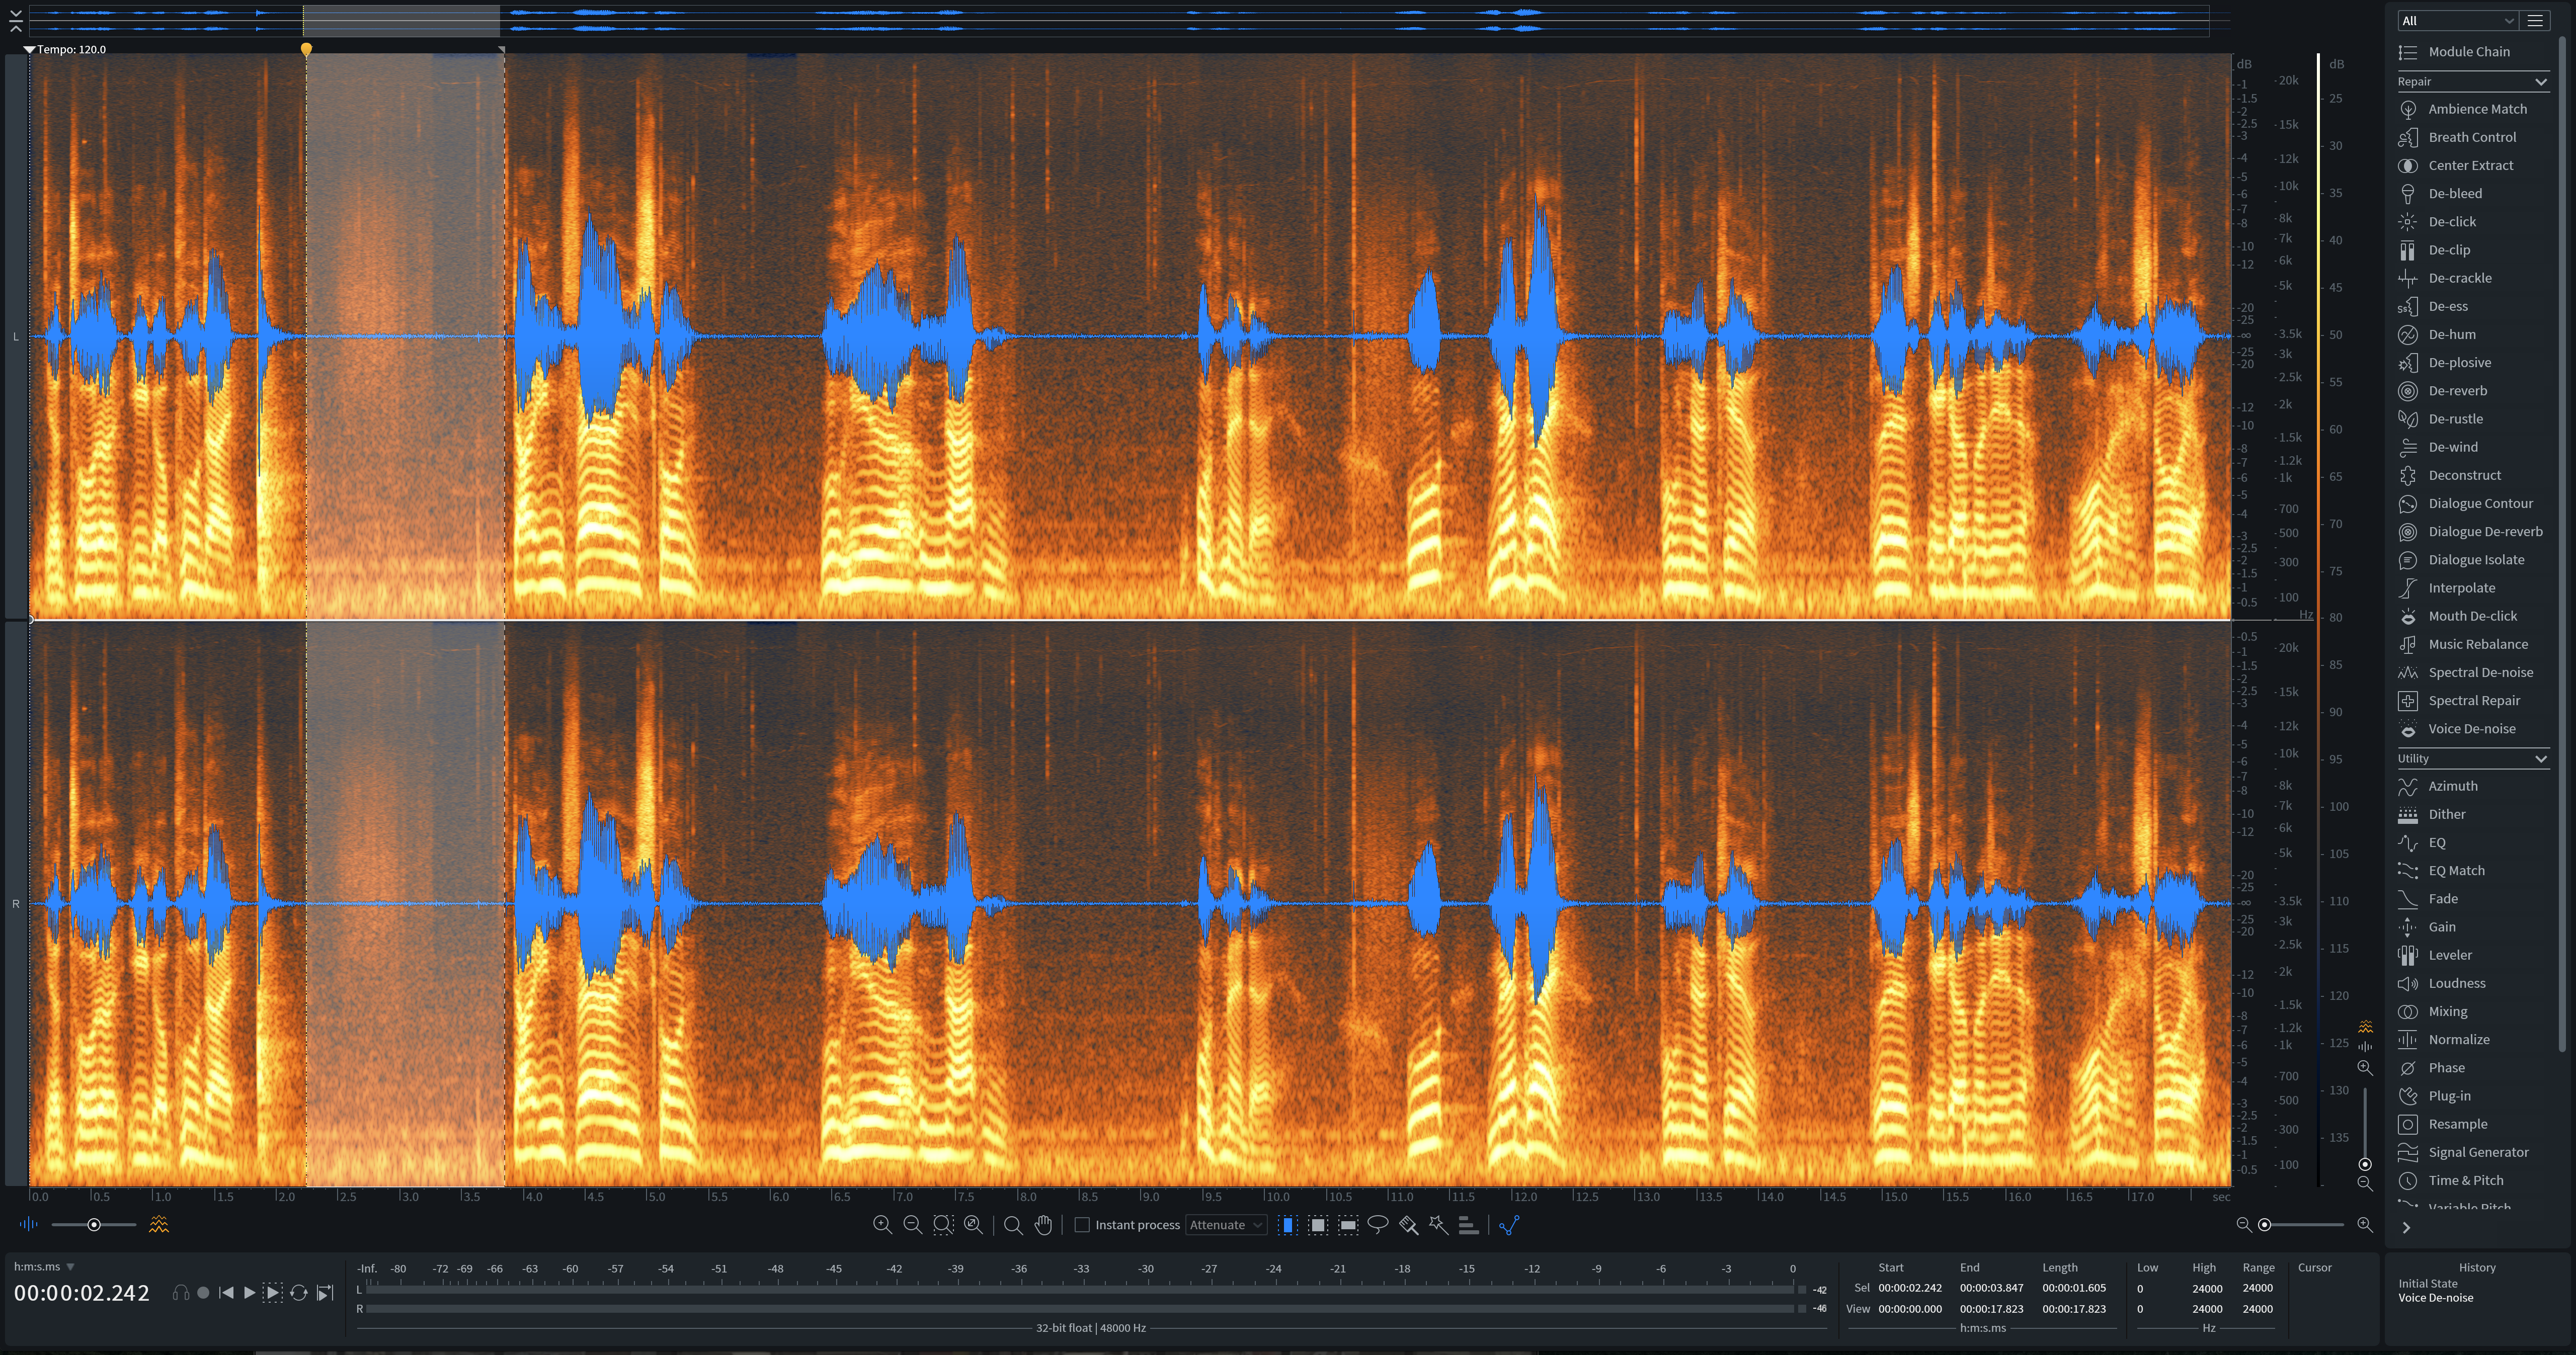Click the Record button

[x=203, y=1293]
